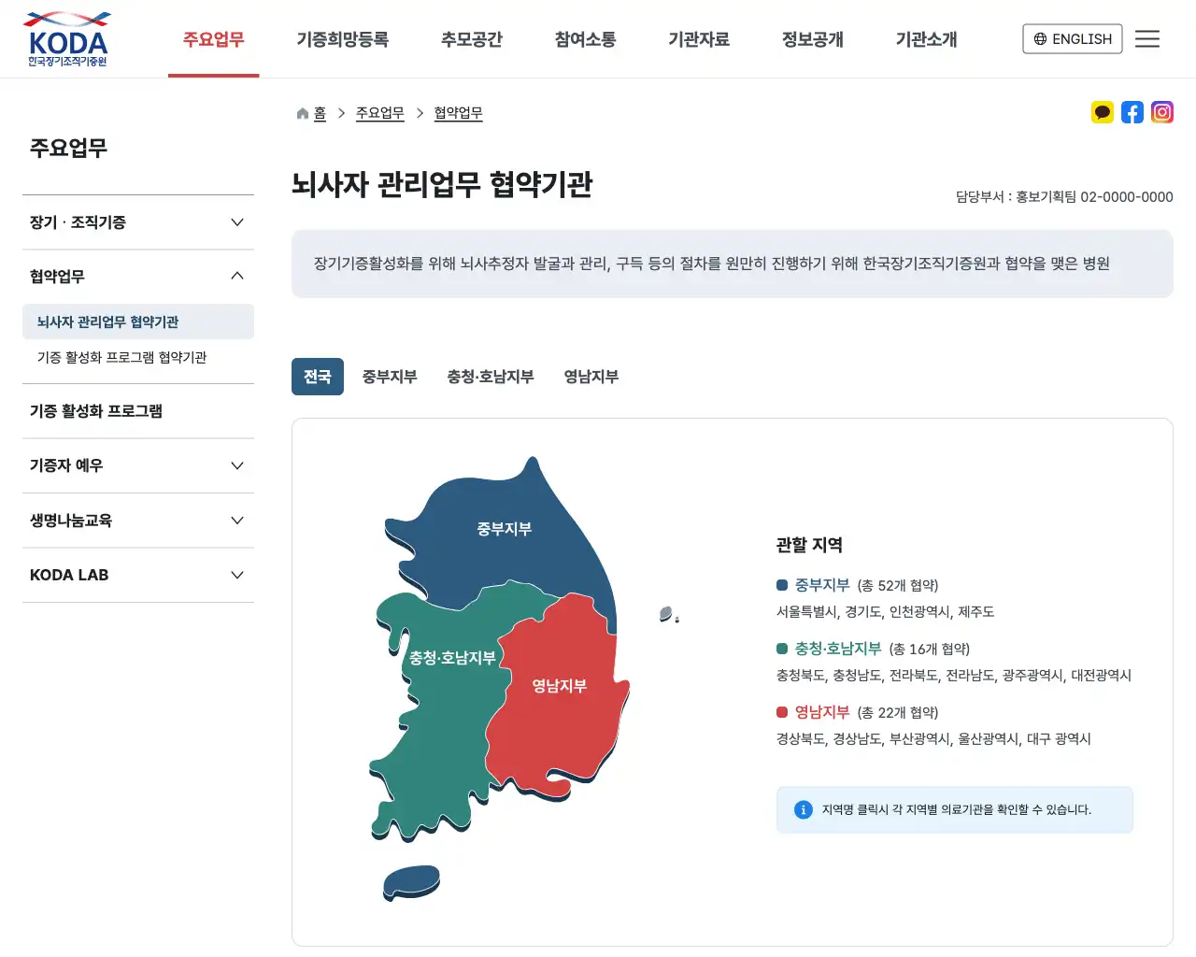
Task: Open the hamburger menu
Action: (x=1147, y=39)
